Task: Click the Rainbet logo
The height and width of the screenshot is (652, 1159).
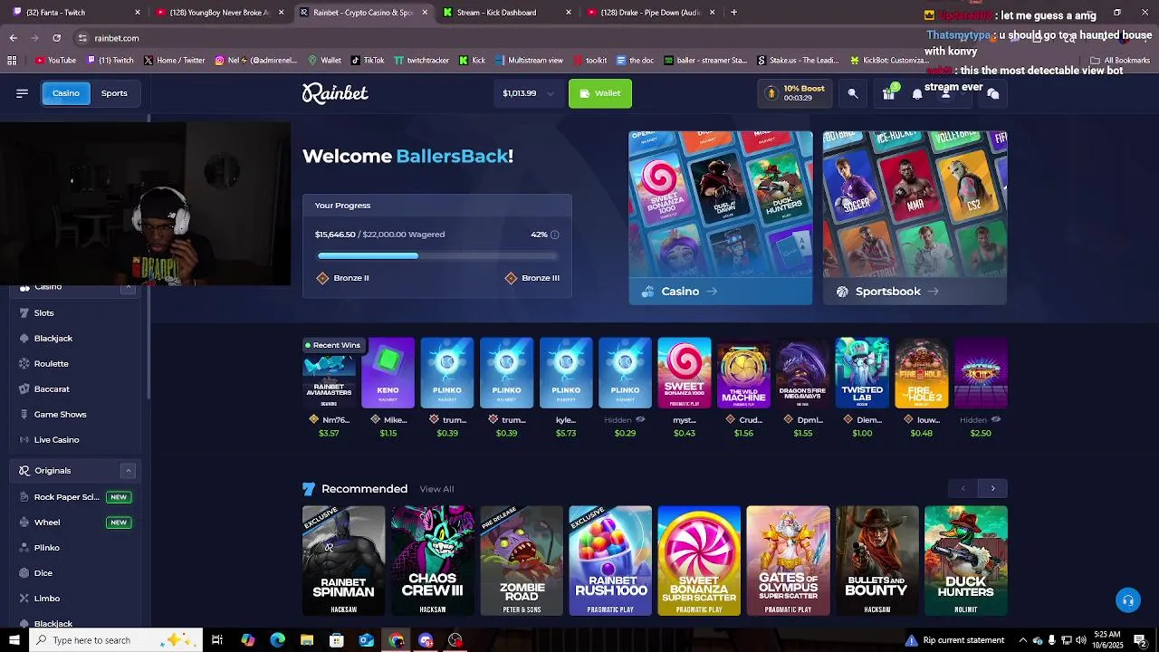Action: [x=335, y=93]
